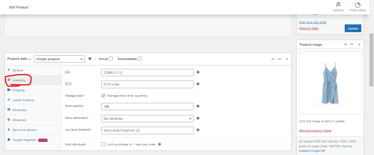Open the Shipping tab
The width and height of the screenshot is (374, 155).
[x=33, y=90]
